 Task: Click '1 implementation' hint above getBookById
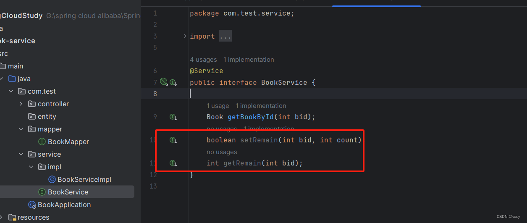(x=261, y=106)
